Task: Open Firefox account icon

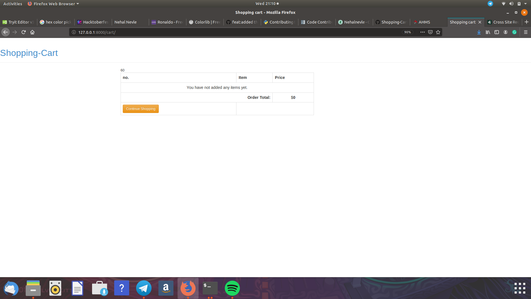Action: pos(505,32)
